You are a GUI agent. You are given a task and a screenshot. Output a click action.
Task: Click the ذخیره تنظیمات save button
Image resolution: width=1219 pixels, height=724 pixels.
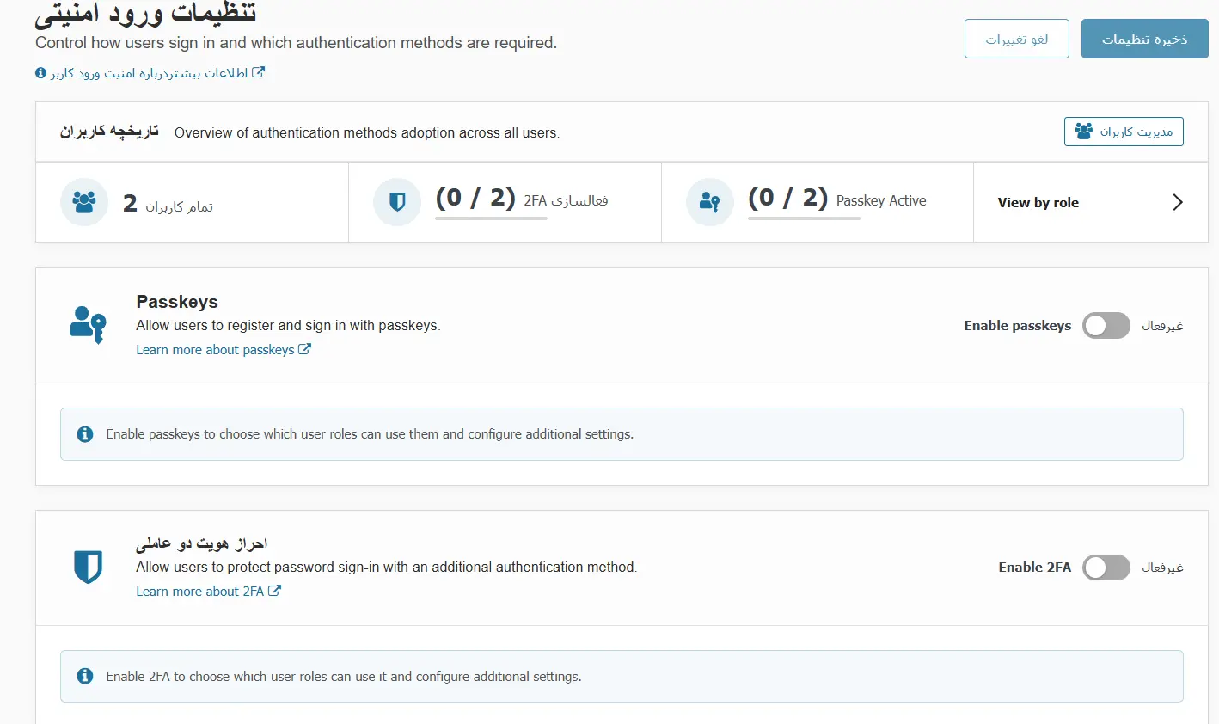(x=1145, y=39)
